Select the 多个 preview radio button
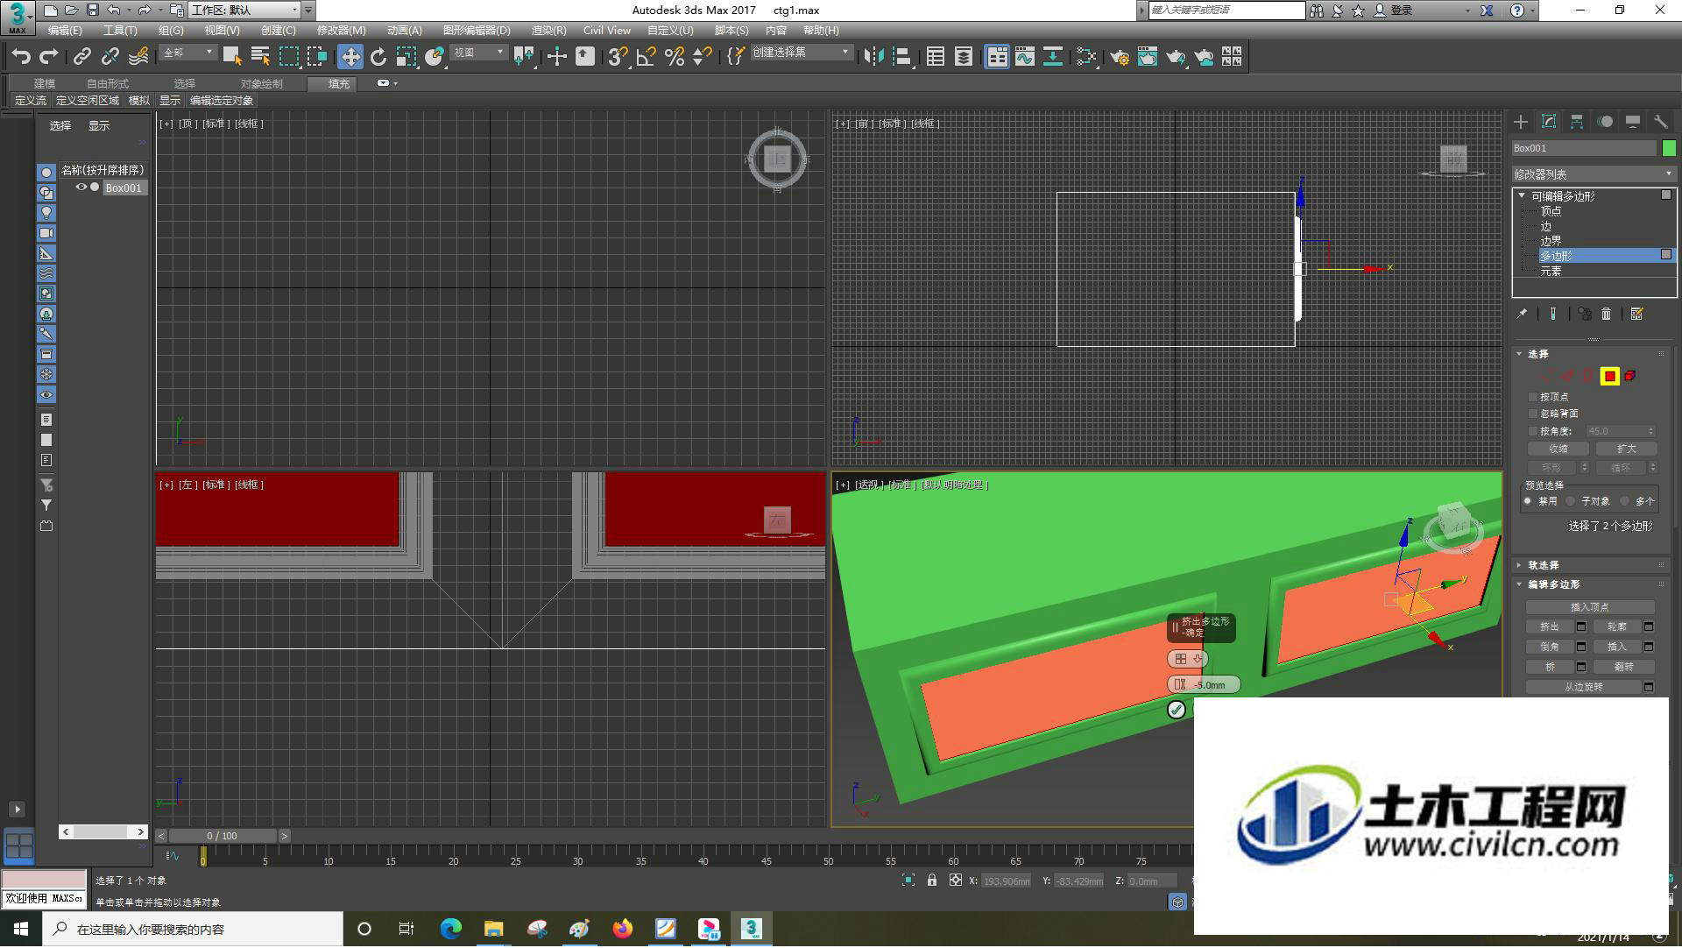 (1625, 501)
